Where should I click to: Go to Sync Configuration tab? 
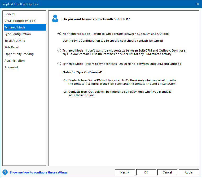click(17, 34)
